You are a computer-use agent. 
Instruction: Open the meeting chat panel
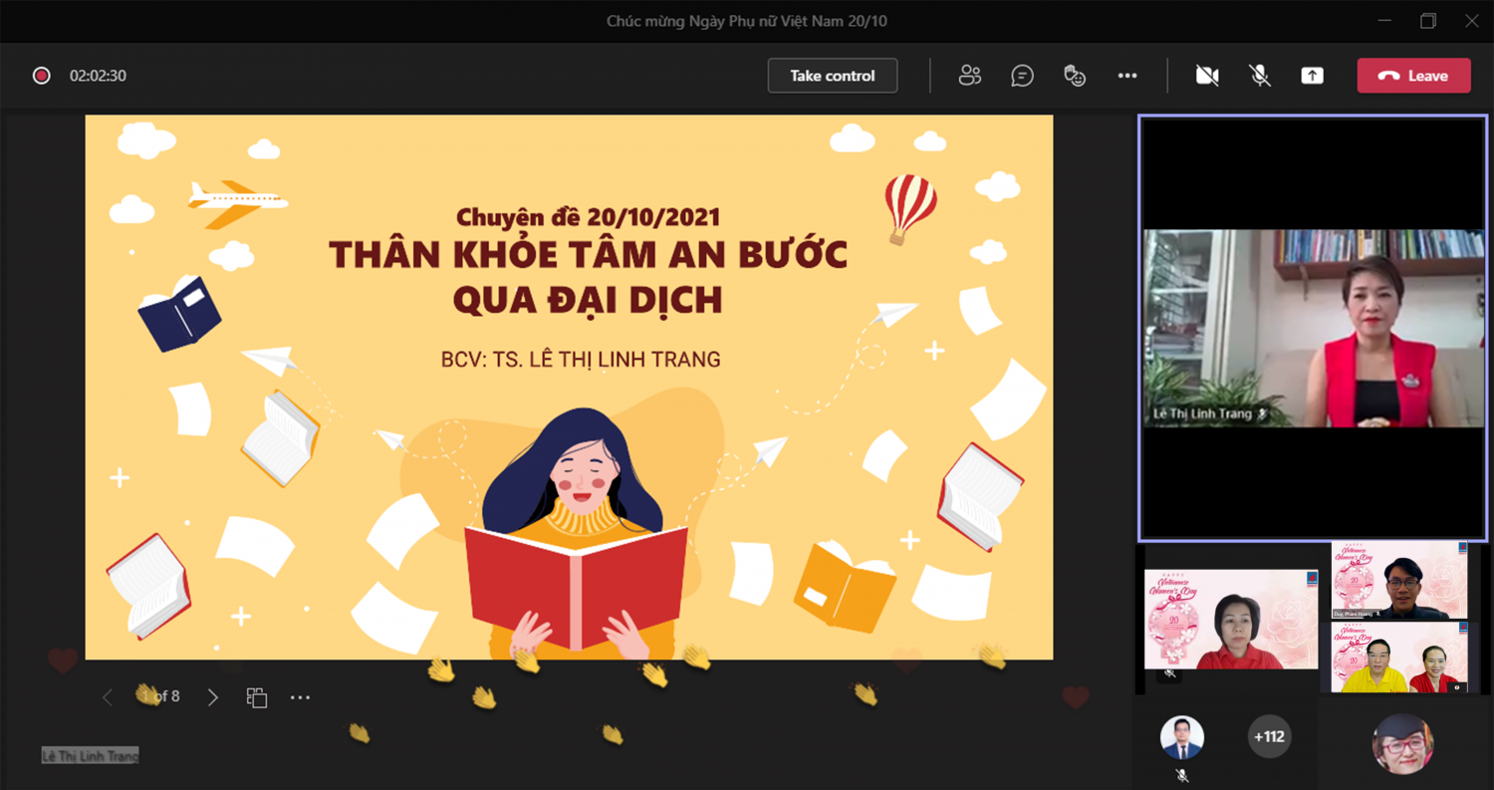[x=1022, y=76]
